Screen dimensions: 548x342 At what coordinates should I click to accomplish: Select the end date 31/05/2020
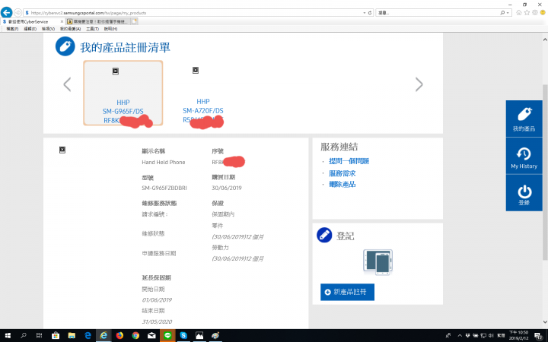(x=157, y=321)
